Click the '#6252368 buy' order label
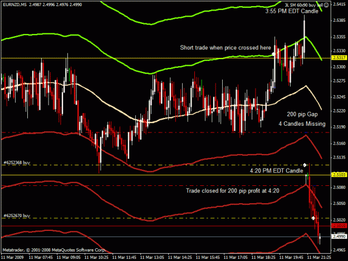Screen dimensions: 348x261 tap(17, 162)
